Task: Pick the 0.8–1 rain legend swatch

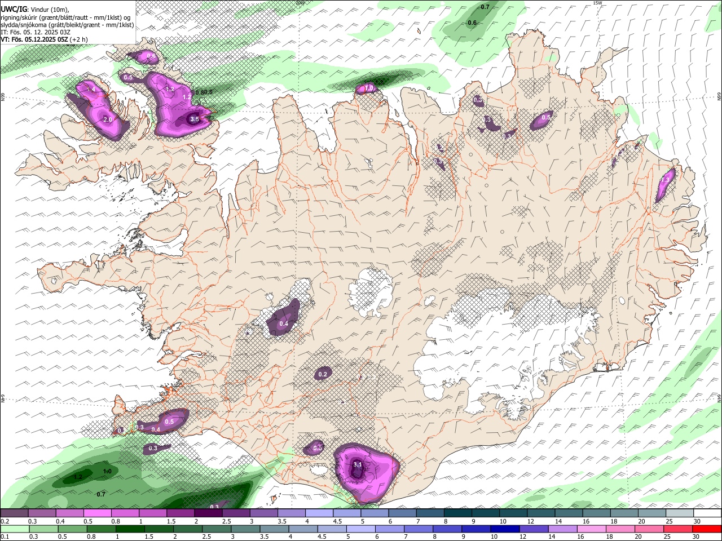Action: (x=101, y=529)
